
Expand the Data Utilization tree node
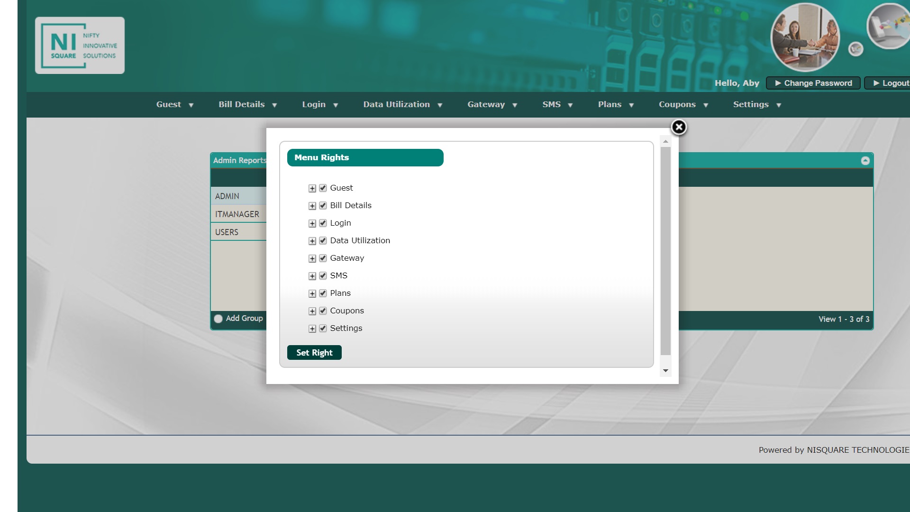tap(312, 241)
